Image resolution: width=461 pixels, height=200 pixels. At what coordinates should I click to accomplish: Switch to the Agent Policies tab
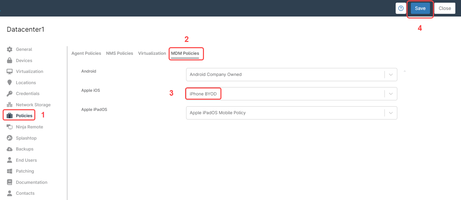tap(86, 53)
